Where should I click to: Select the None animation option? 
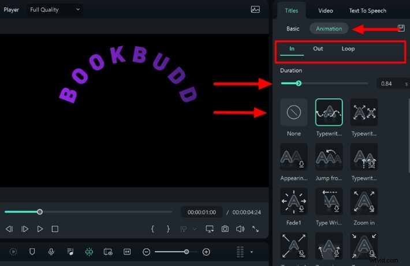(294, 113)
